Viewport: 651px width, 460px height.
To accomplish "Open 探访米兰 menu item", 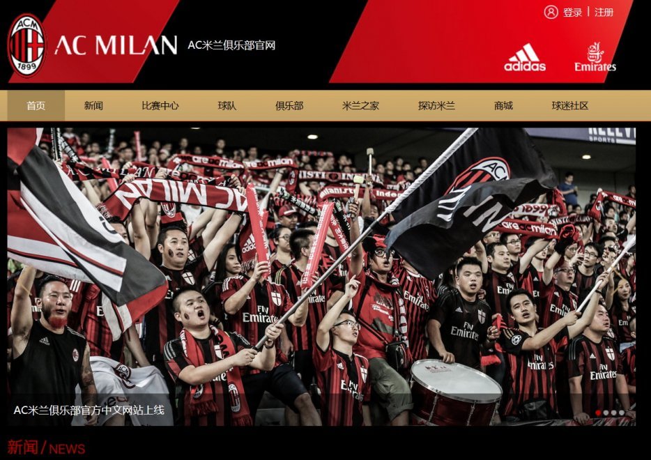I will (436, 105).
